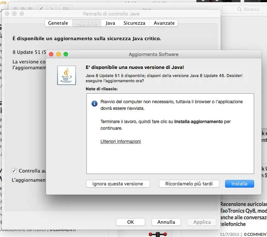This screenshot has height=237, width=267.
Task: Click the critical security update notice text
Action: click(87, 39)
